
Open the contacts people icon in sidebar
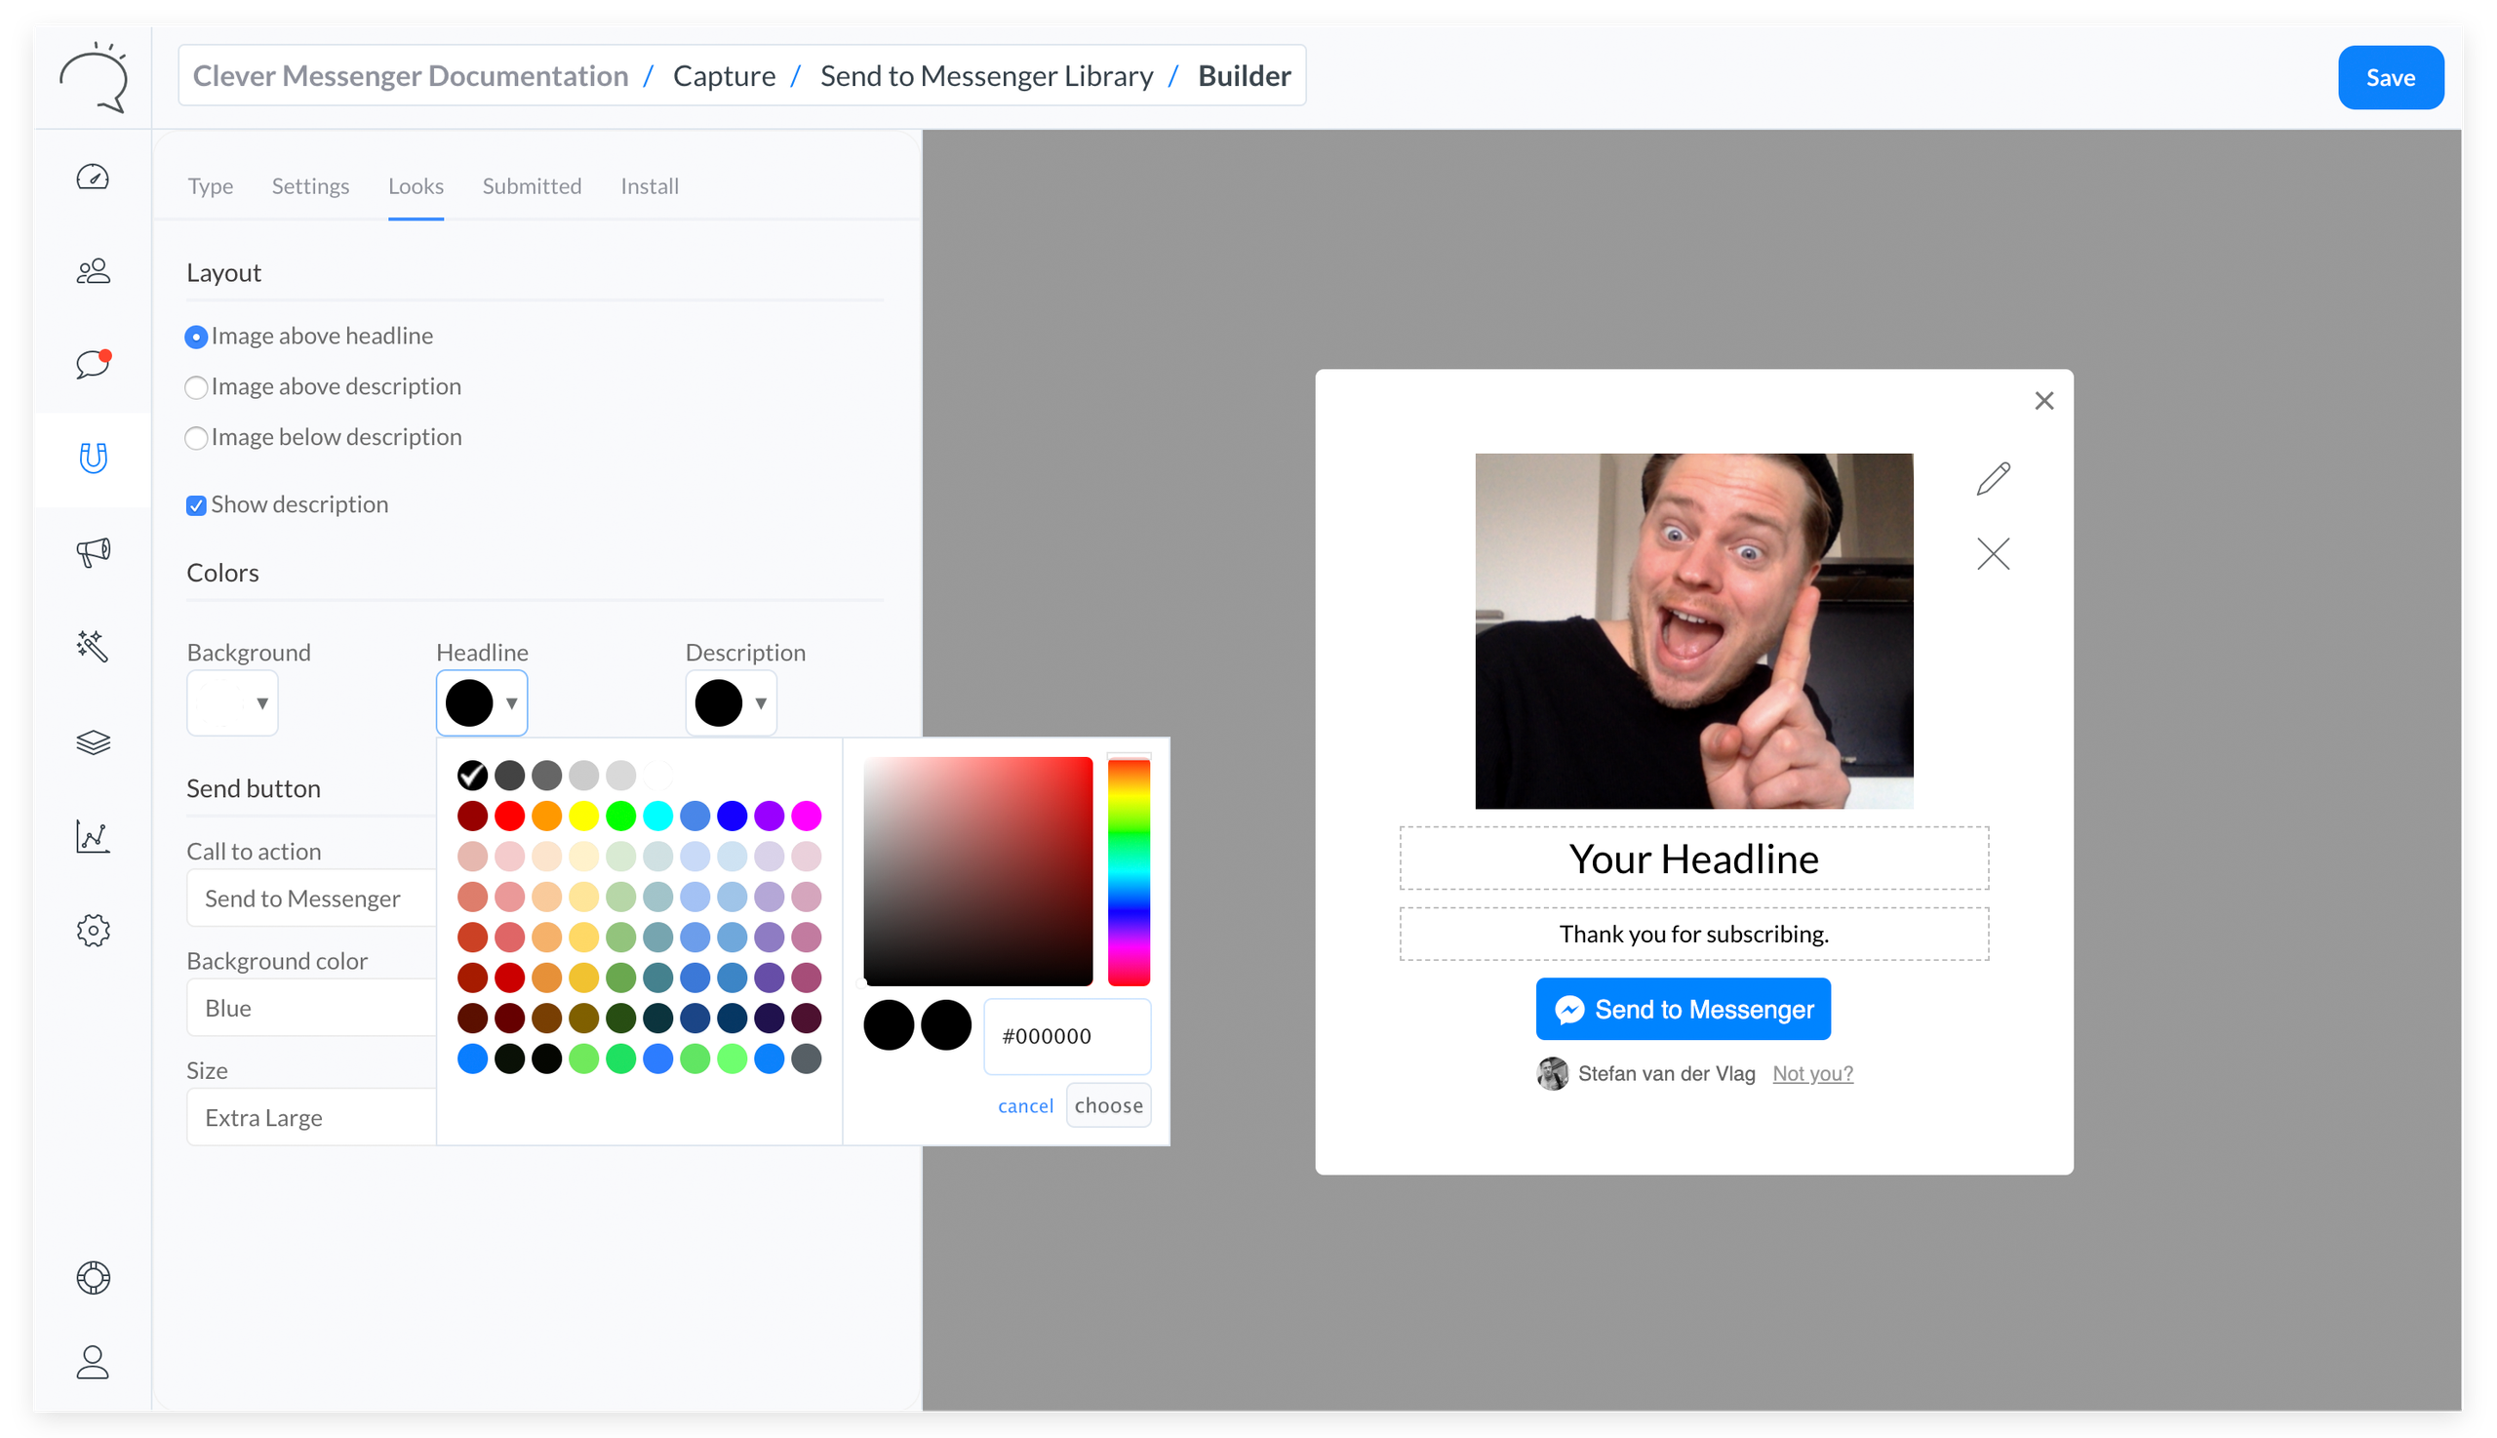point(93,270)
